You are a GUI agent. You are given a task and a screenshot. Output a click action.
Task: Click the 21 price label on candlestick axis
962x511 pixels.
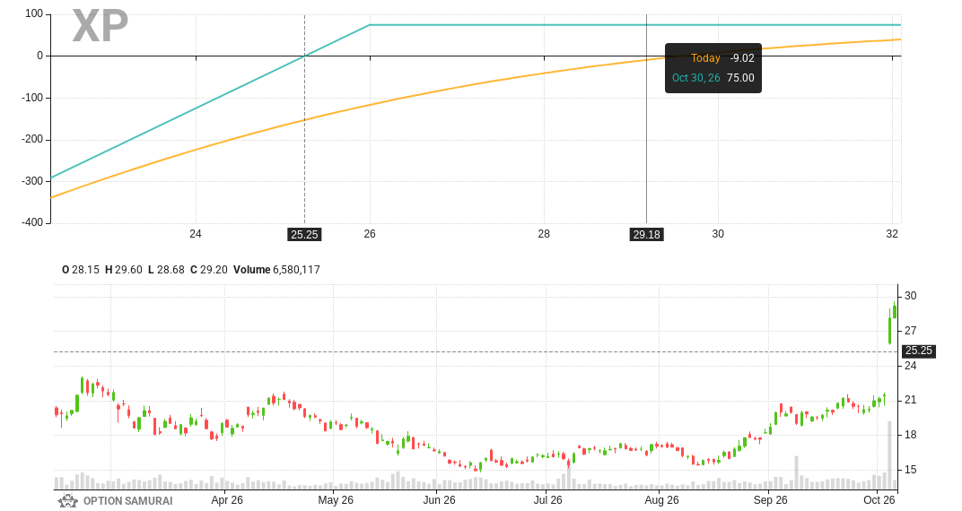point(911,400)
